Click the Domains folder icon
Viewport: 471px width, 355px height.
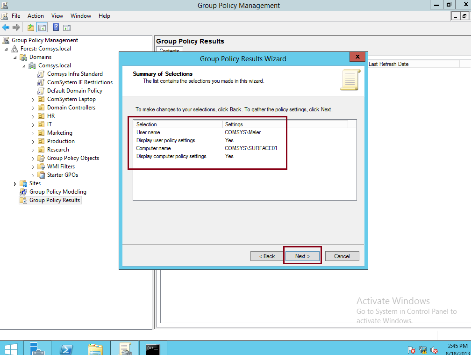tap(23, 57)
